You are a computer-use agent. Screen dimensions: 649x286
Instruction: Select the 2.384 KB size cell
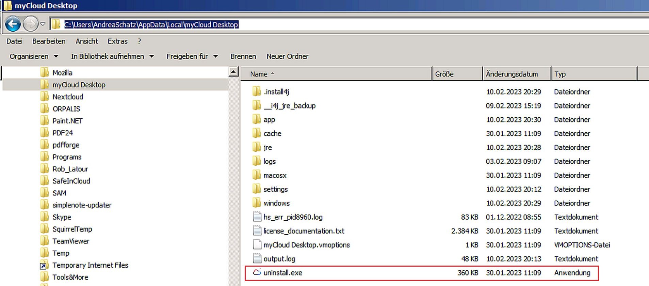(x=465, y=231)
